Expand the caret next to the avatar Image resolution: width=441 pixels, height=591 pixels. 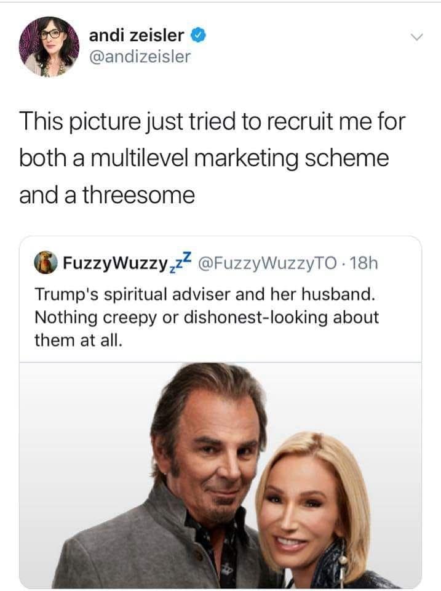click(416, 38)
